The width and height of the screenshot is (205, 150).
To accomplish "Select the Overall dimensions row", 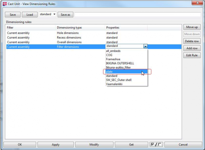I will (94, 42).
